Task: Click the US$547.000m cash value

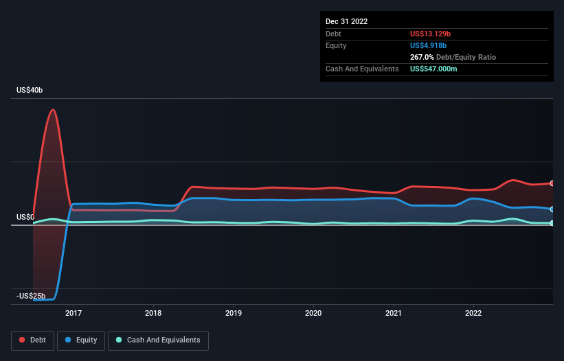Action: click(x=433, y=69)
